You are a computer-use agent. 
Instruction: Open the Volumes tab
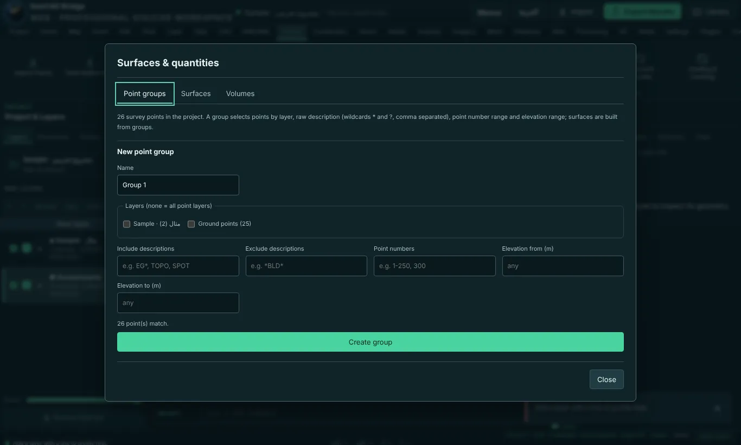coord(240,93)
